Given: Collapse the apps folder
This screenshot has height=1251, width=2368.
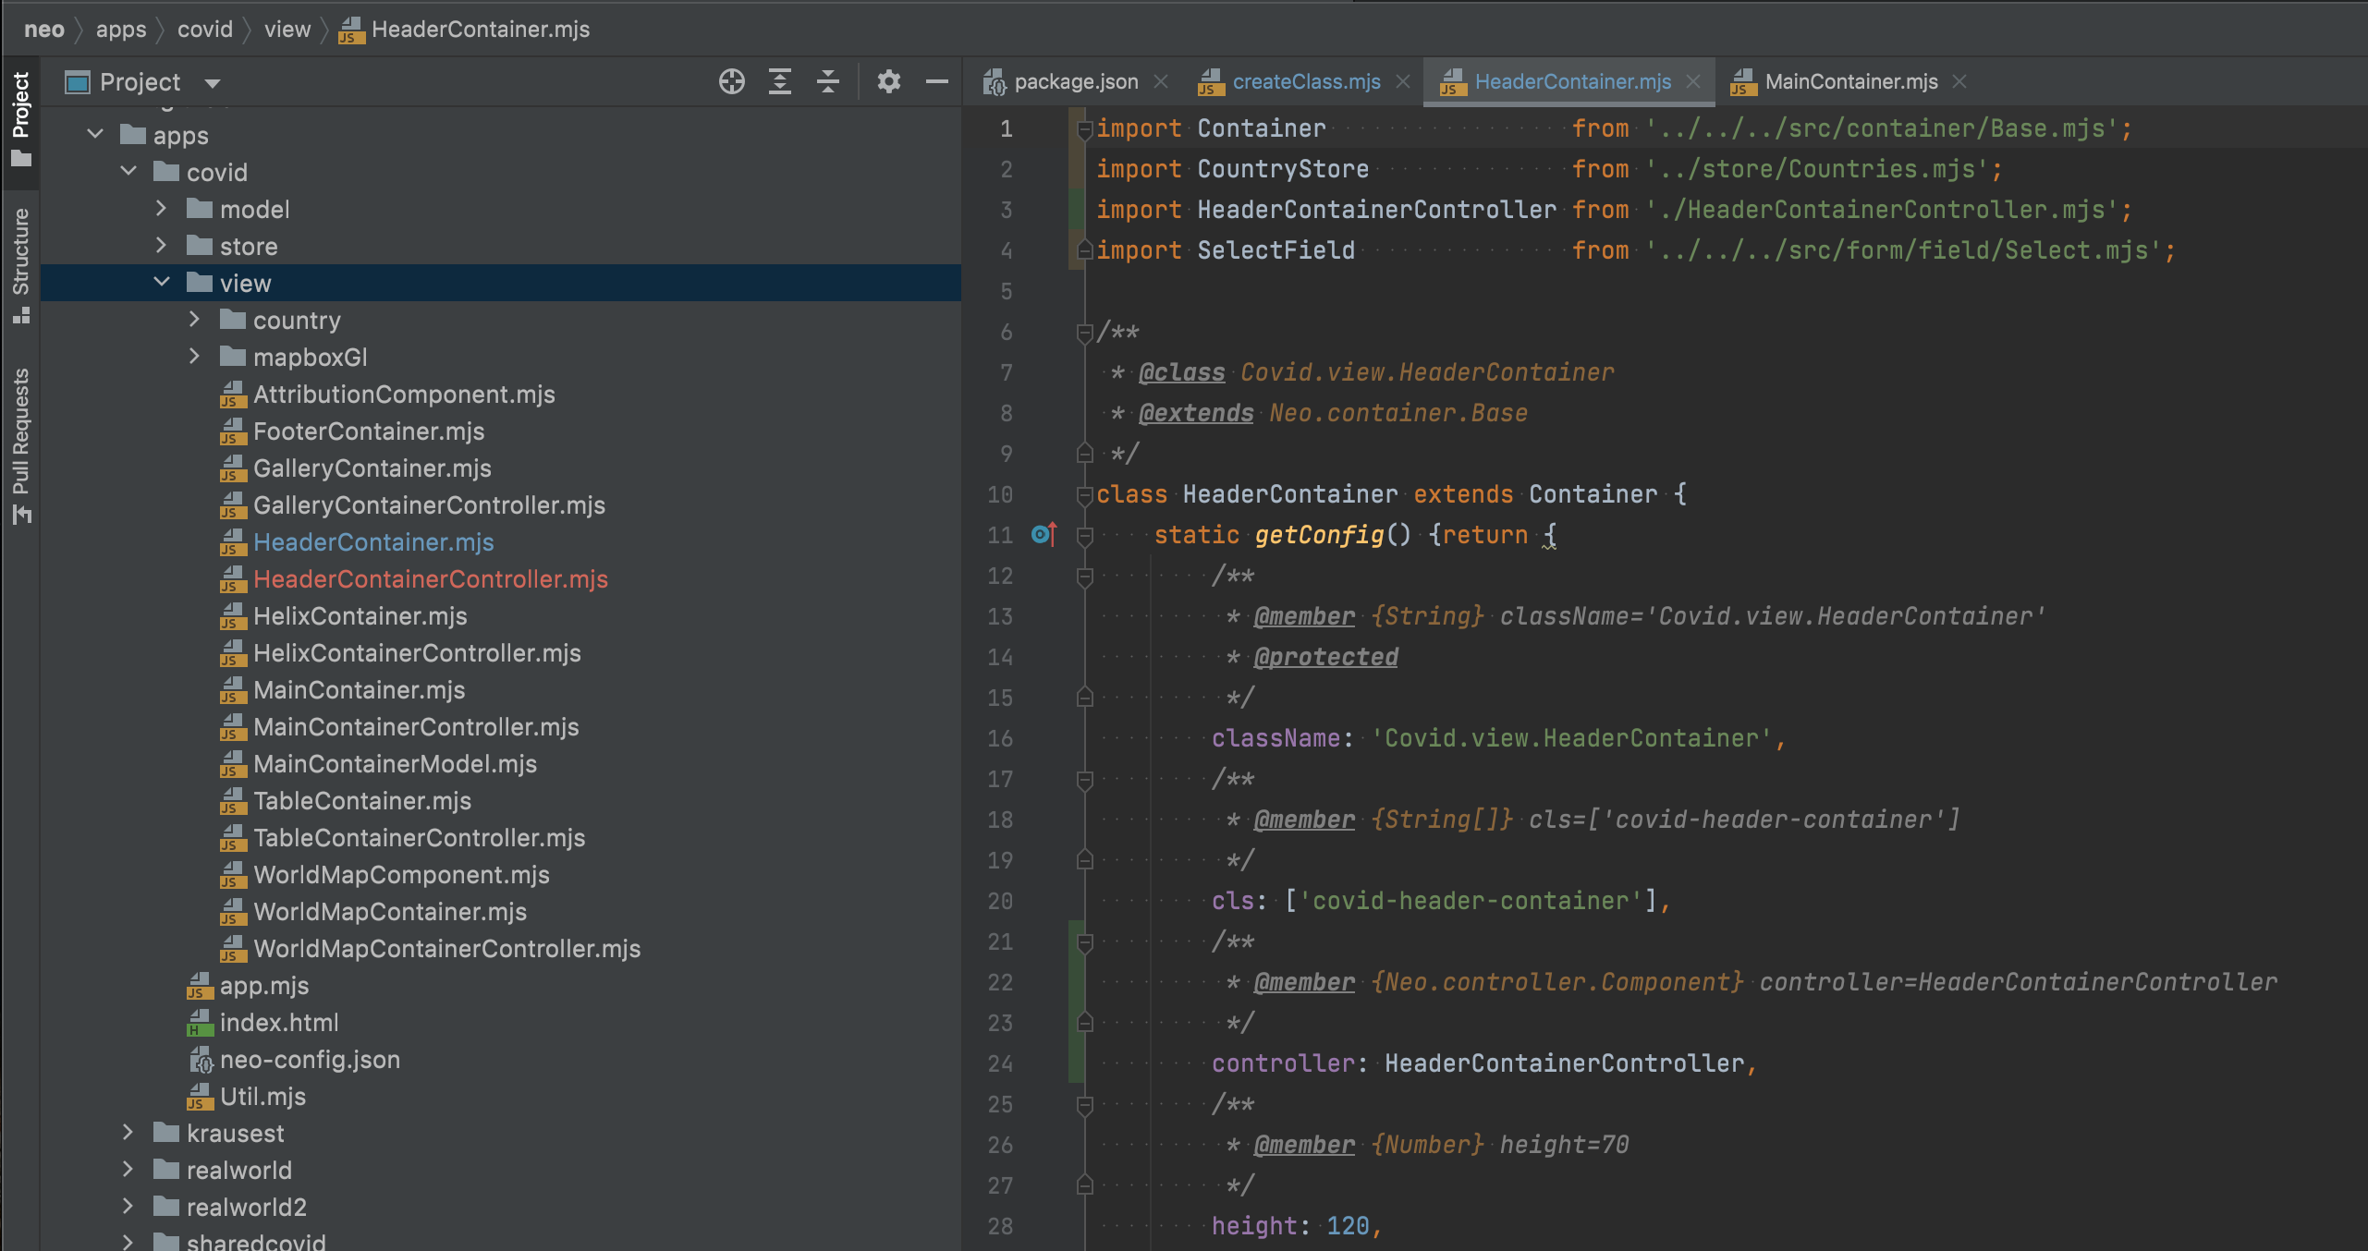Looking at the screenshot, I should [x=95, y=135].
